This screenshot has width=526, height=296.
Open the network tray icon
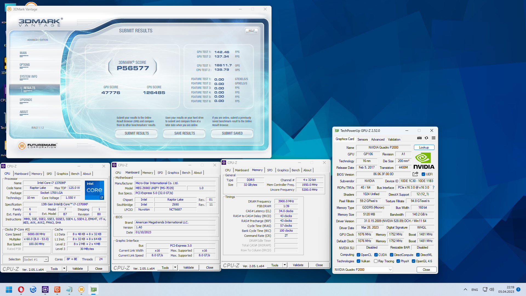[x=485, y=289]
